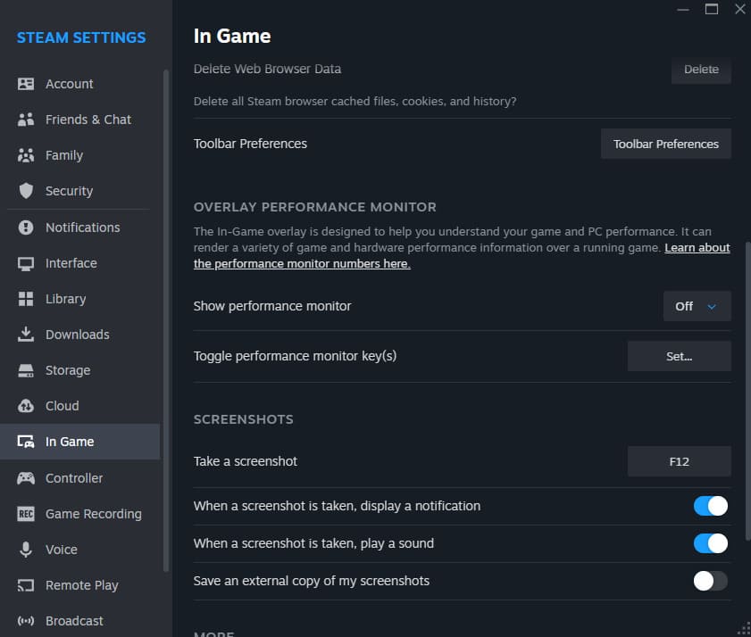The height and width of the screenshot is (637, 751).
Task: Click the Cloud label in sidebar
Action: click(x=62, y=406)
